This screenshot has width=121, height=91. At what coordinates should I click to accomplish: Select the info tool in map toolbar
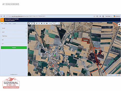pyautogui.click(x=39, y=23)
